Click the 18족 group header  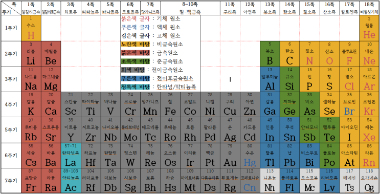[x=369, y=8]
